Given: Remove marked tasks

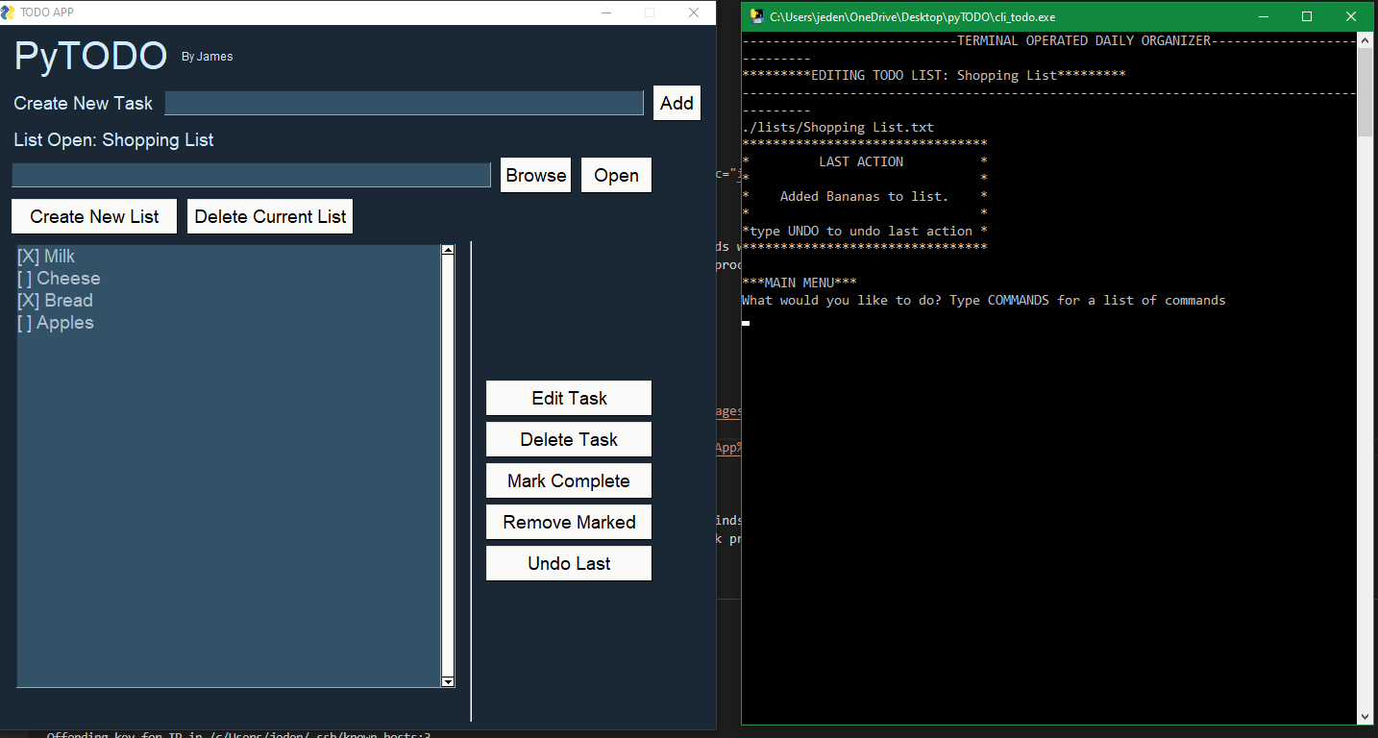Looking at the screenshot, I should pos(569,522).
